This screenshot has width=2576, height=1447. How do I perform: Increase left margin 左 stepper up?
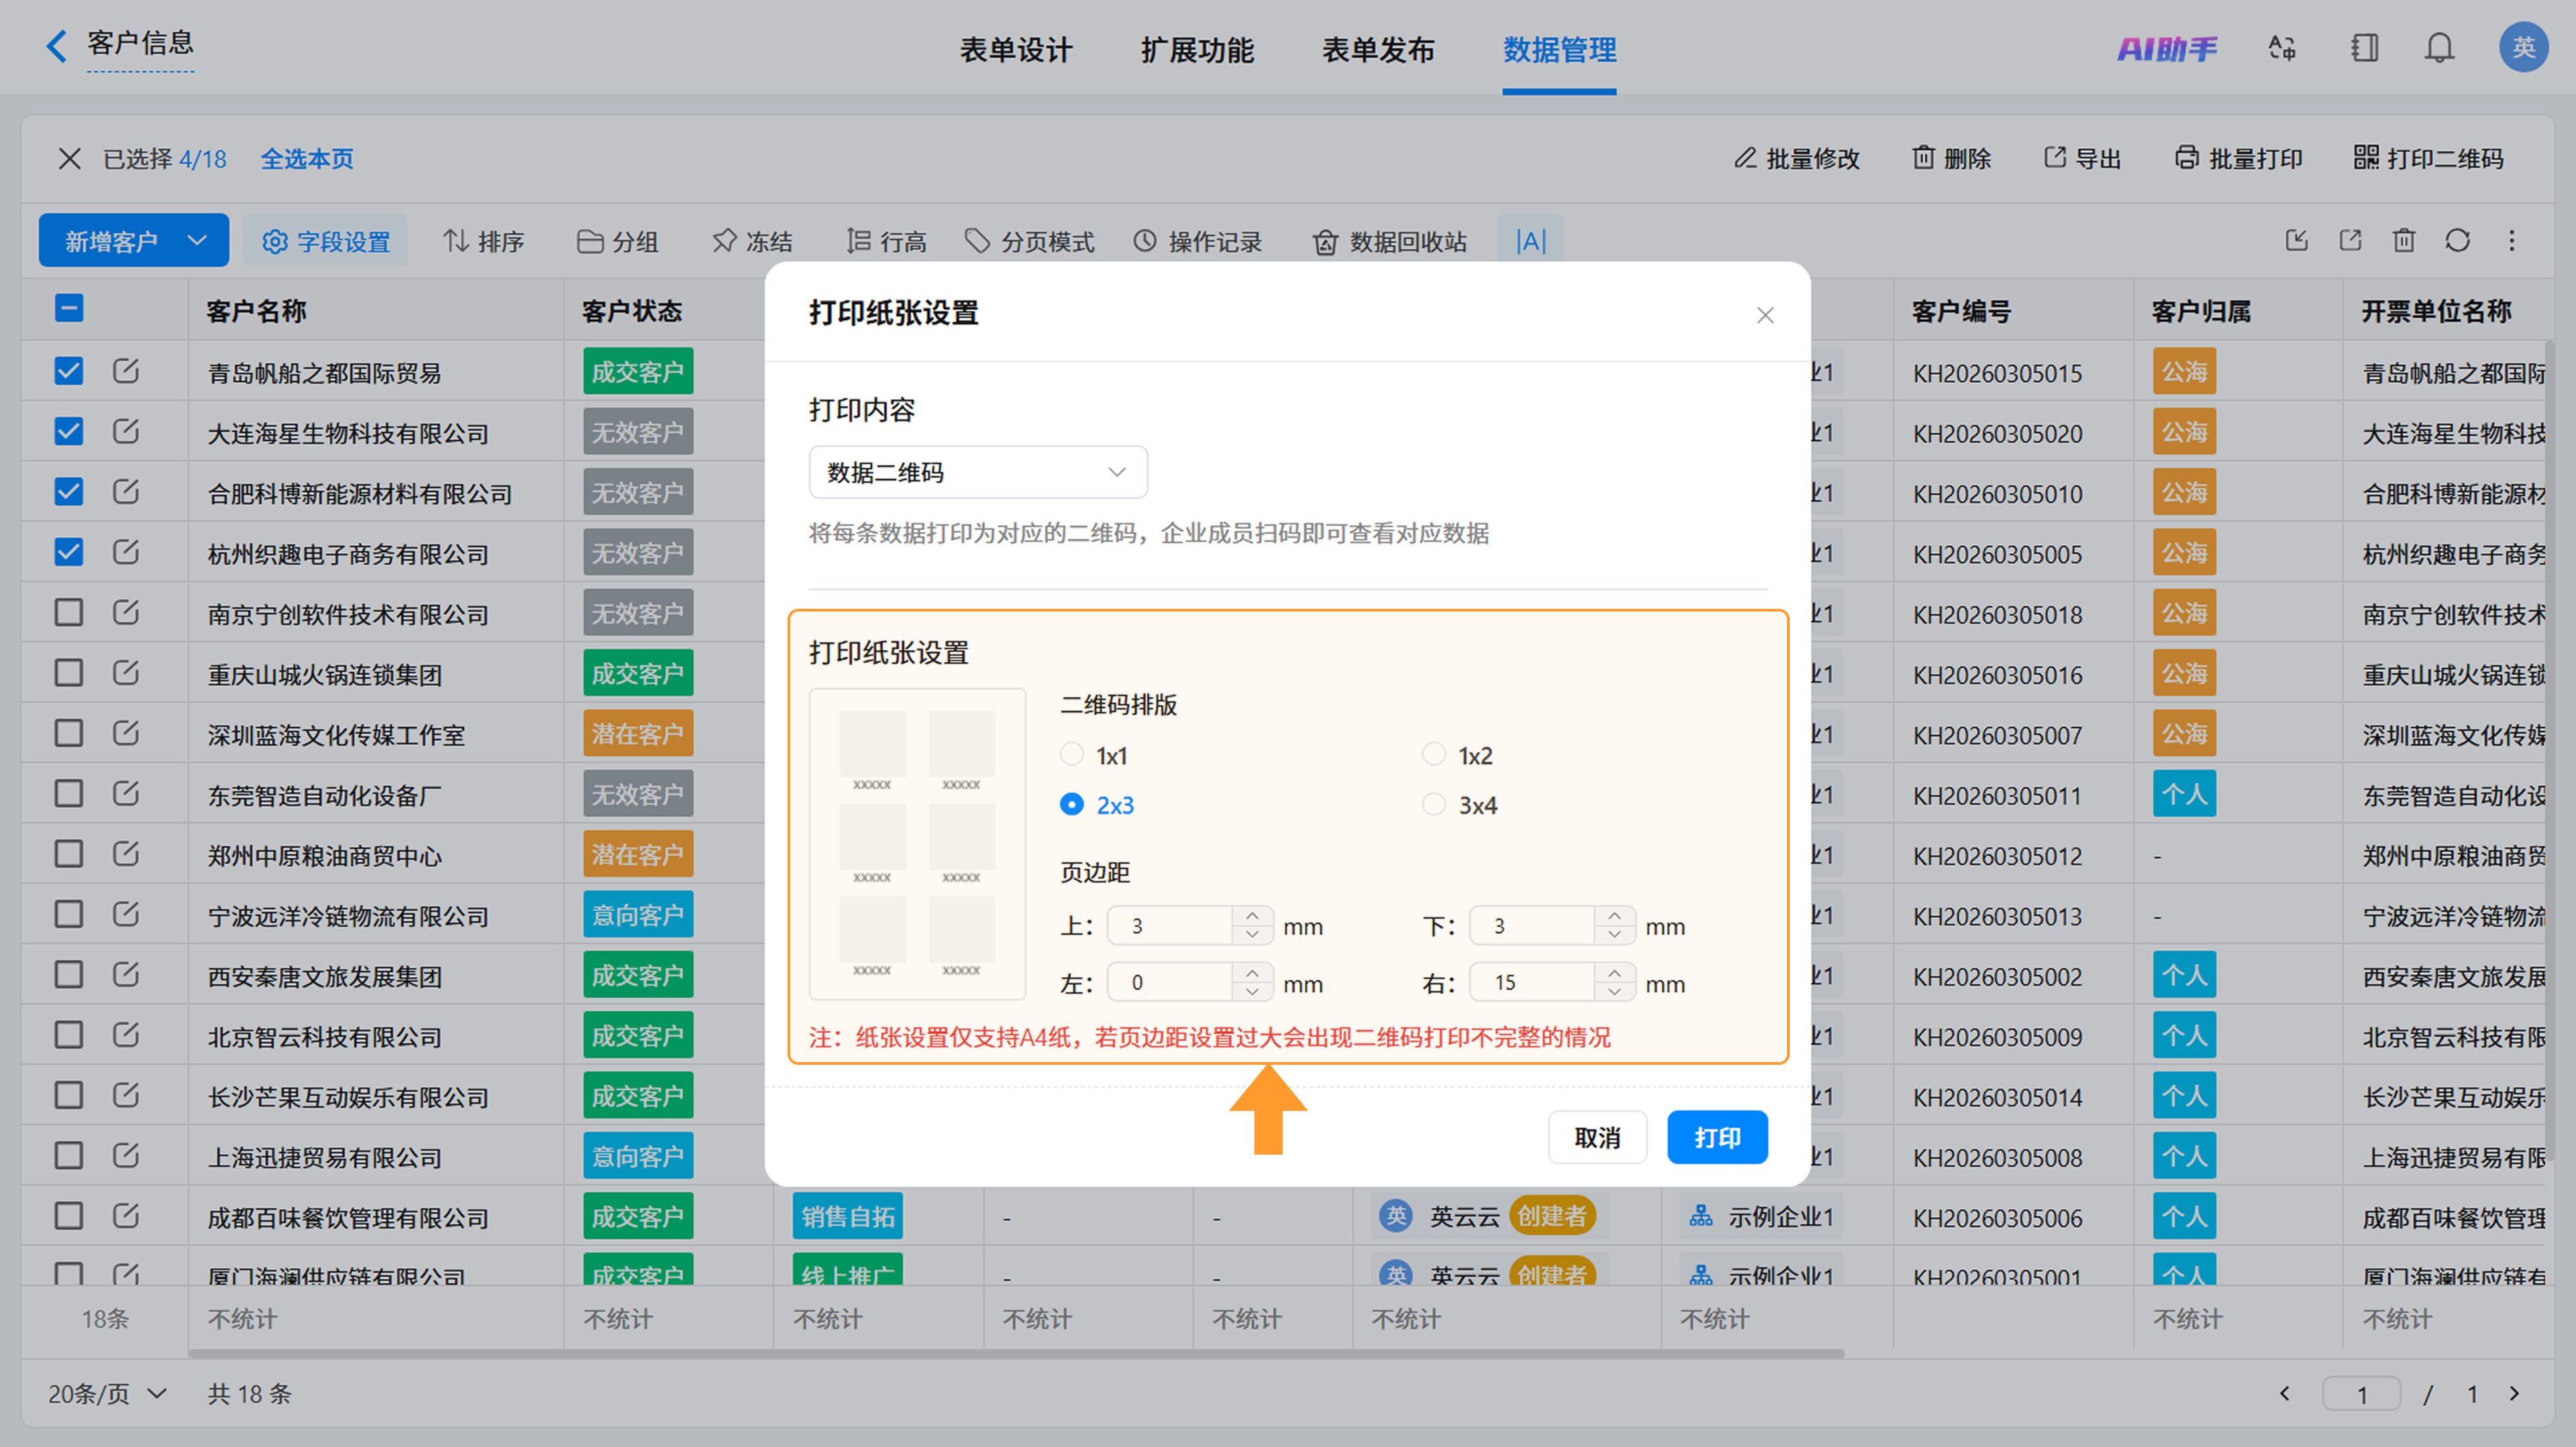pyautogui.click(x=1252, y=972)
